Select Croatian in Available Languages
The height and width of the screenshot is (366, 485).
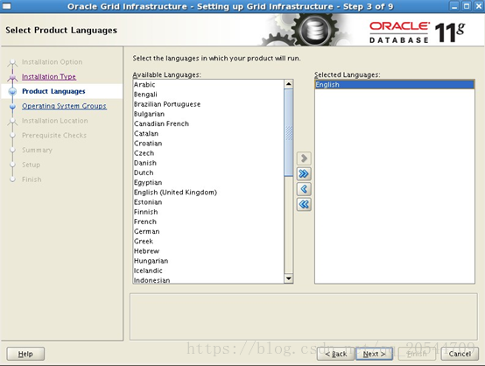208,144
